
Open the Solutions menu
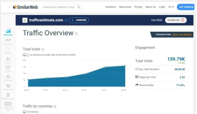pos(111,7)
